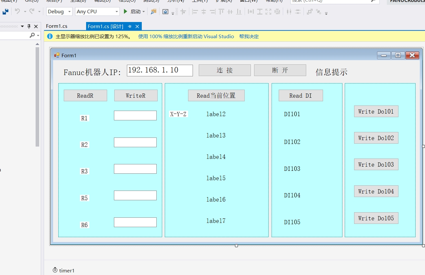Select the WriteR button
Image resolution: width=425 pixels, height=275 pixels.
coord(136,95)
